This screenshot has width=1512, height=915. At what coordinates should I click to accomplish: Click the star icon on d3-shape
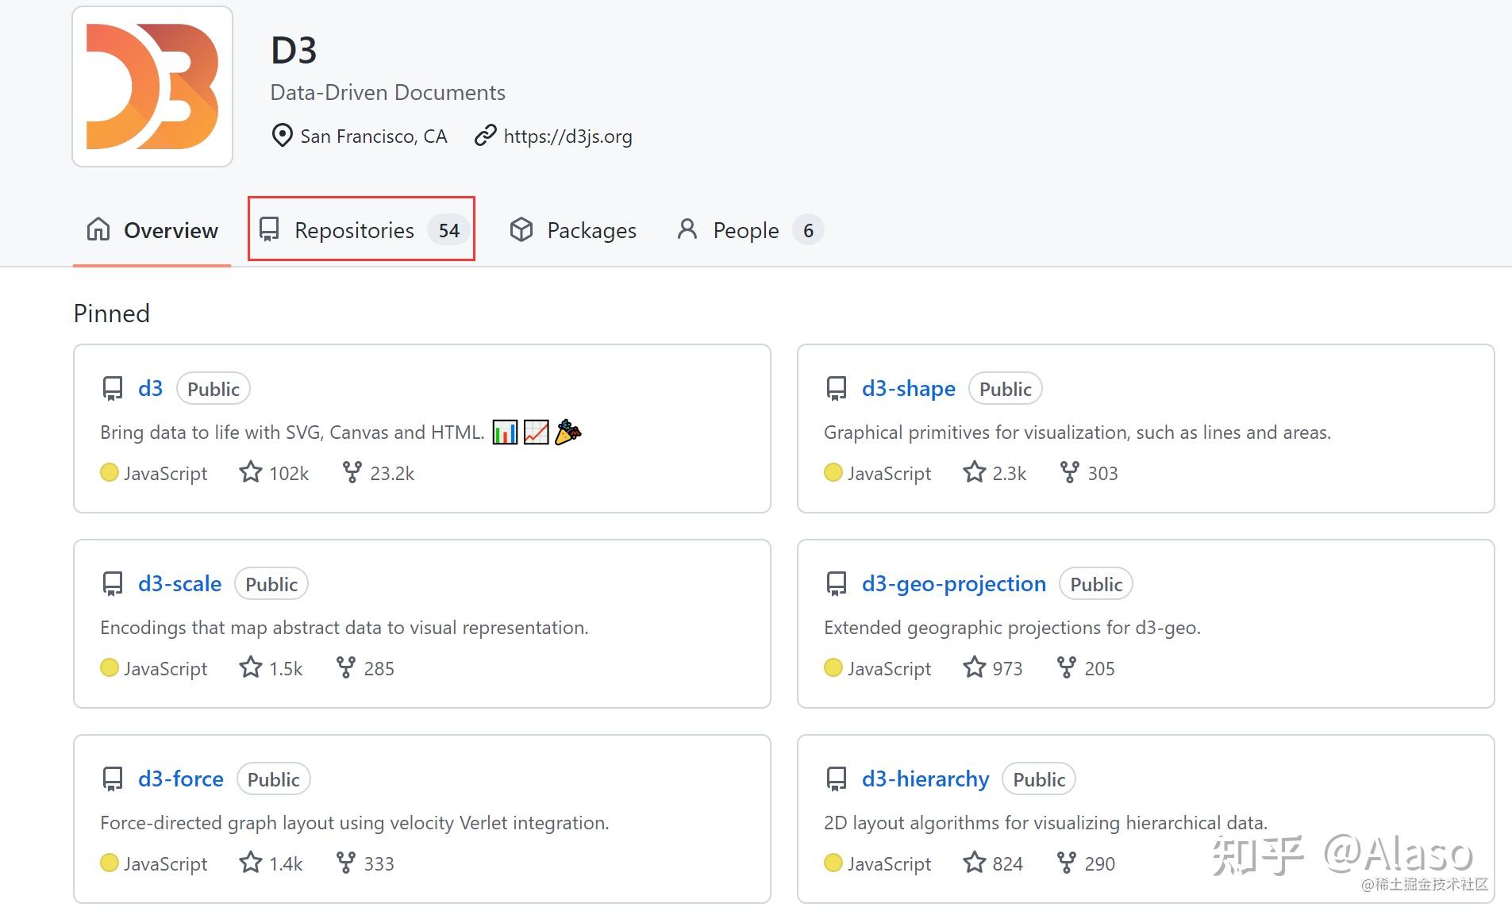click(x=974, y=472)
